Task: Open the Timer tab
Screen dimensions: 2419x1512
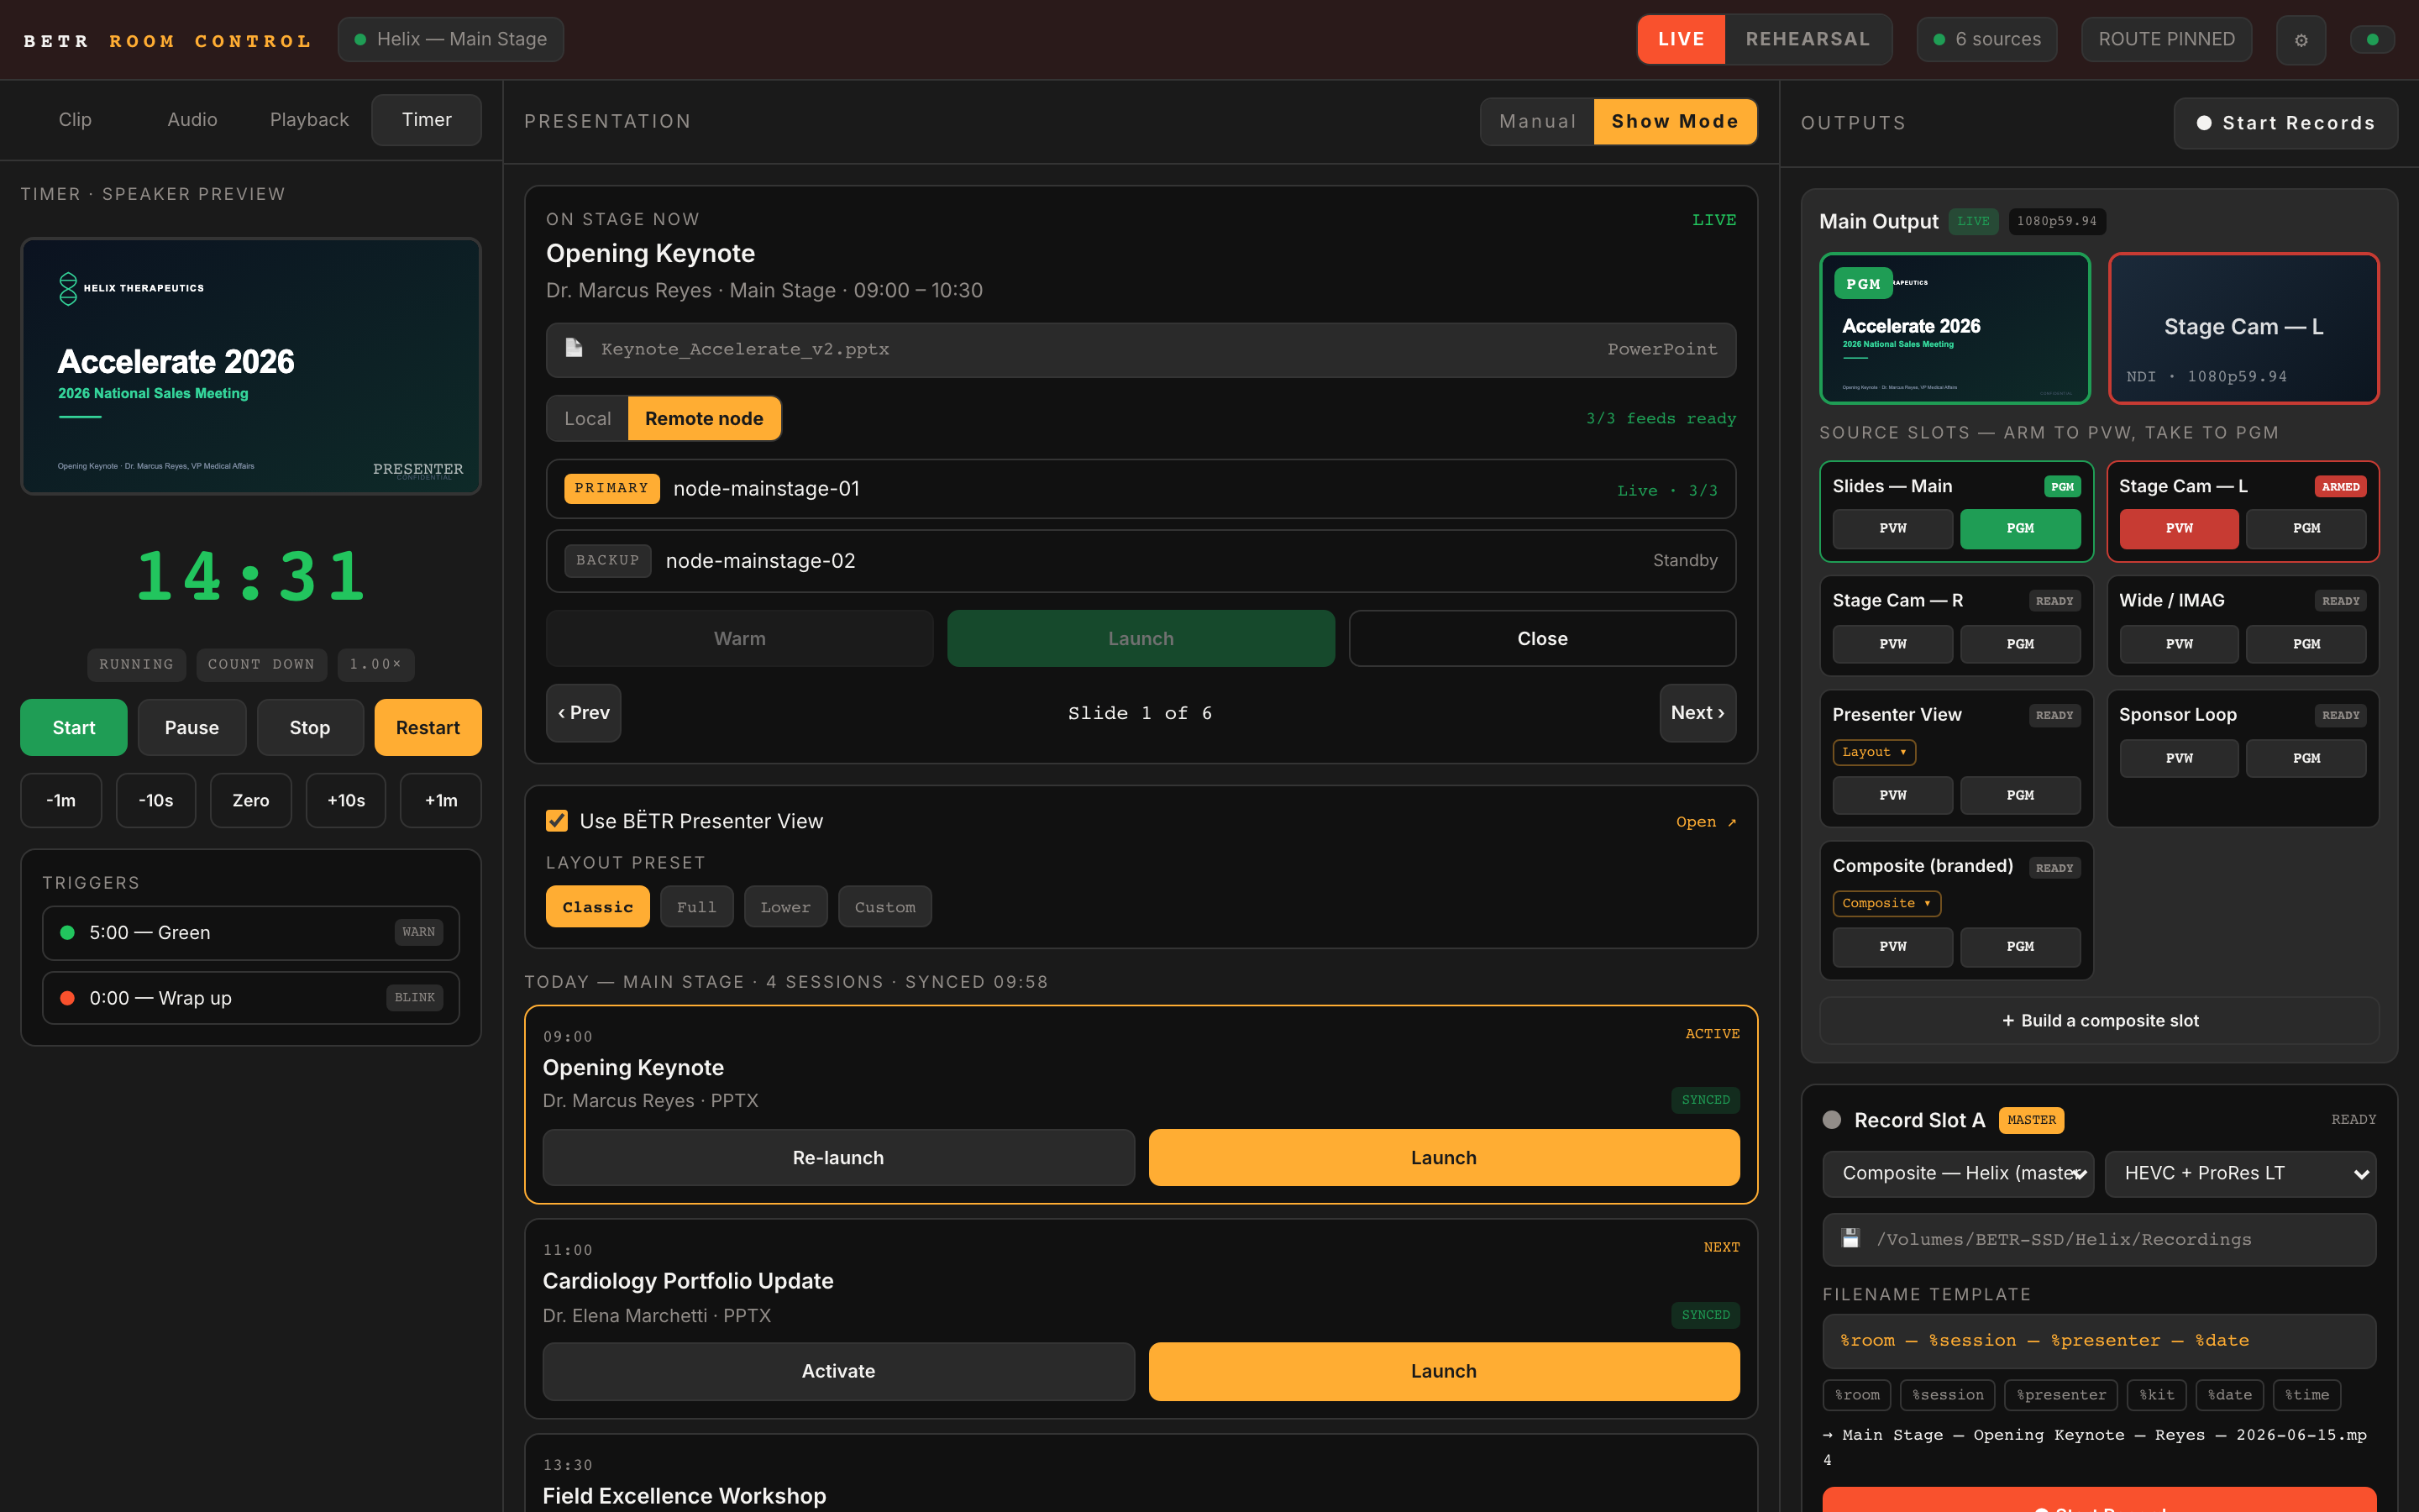Action: point(427,120)
